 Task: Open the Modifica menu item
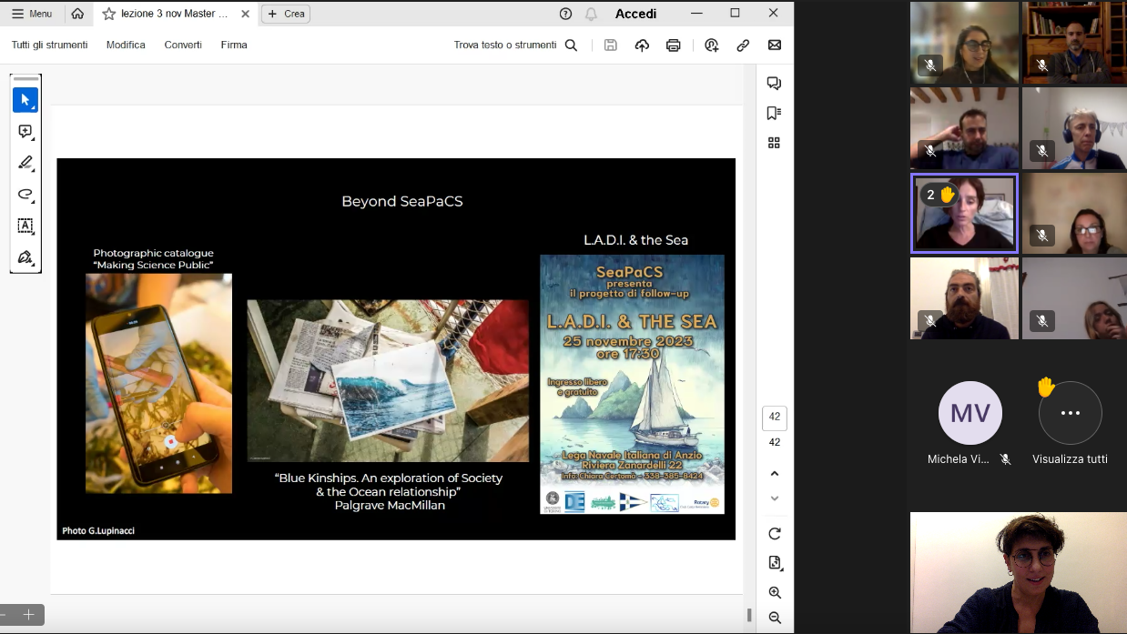click(x=126, y=45)
